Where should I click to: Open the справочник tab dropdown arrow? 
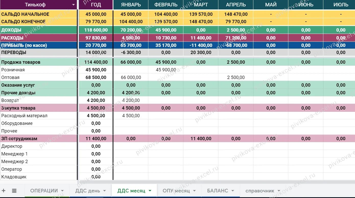pos(279,191)
